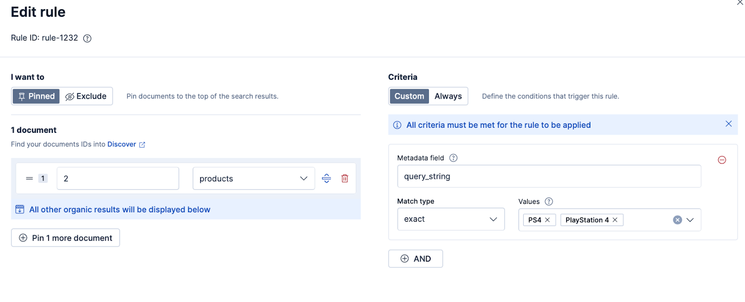Click the help icon next to Values
Viewport: 745px width, 302px height.
click(x=549, y=202)
